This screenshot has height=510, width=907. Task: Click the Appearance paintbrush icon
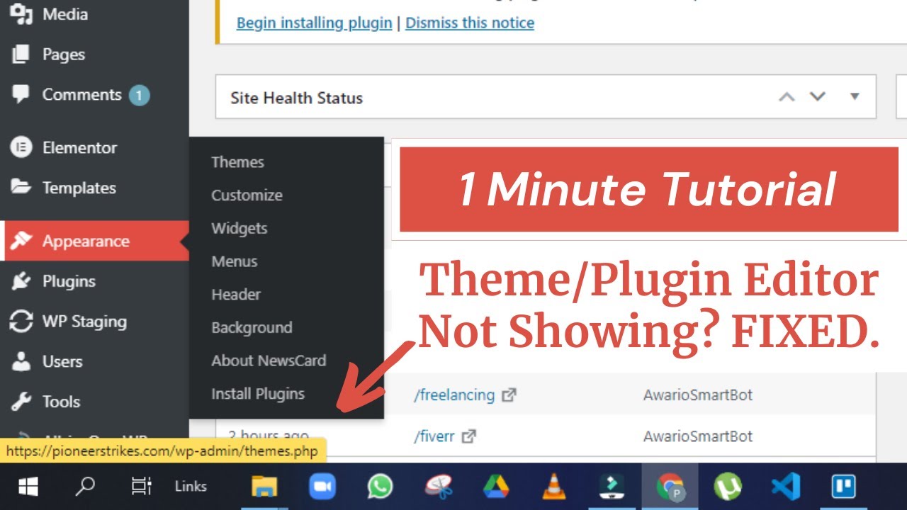coord(21,241)
